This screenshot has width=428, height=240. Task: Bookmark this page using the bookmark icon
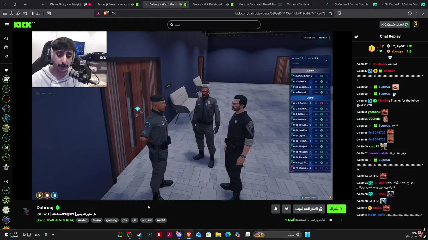(339, 13)
